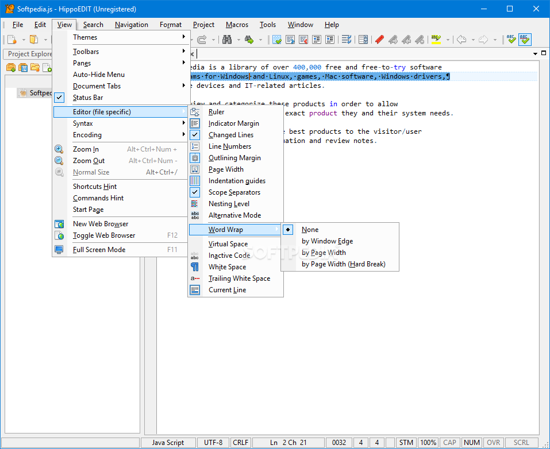
Task: Click Auto-Hide Menu entry
Action: pyautogui.click(x=121, y=75)
